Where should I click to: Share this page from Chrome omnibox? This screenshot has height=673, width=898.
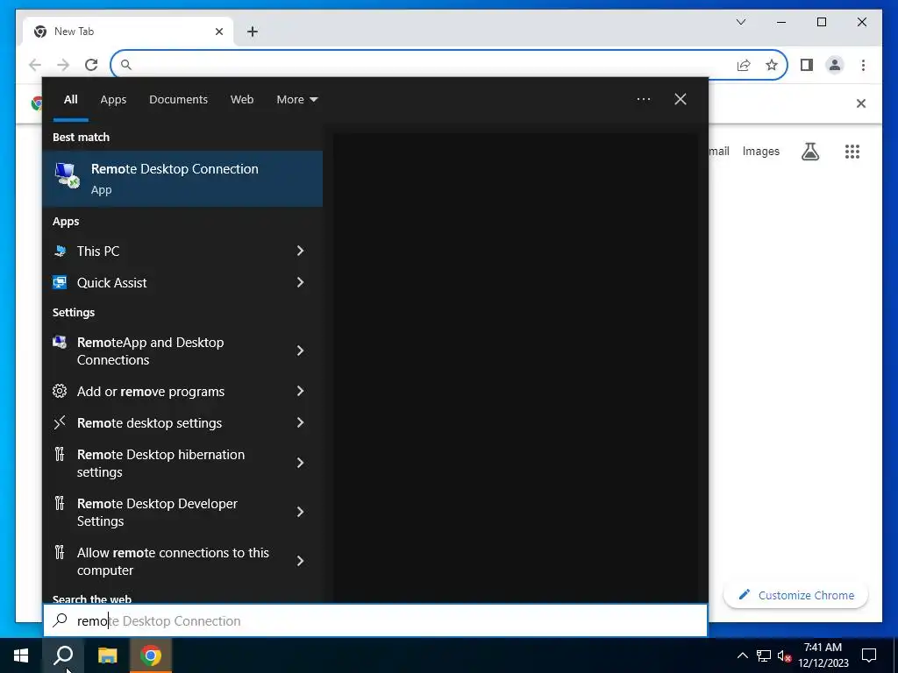(x=744, y=65)
